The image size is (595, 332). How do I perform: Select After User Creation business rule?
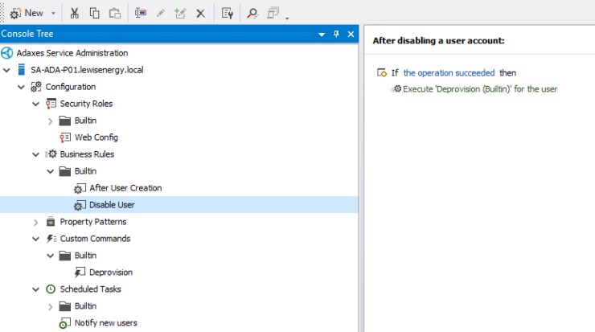pyautogui.click(x=125, y=188)
